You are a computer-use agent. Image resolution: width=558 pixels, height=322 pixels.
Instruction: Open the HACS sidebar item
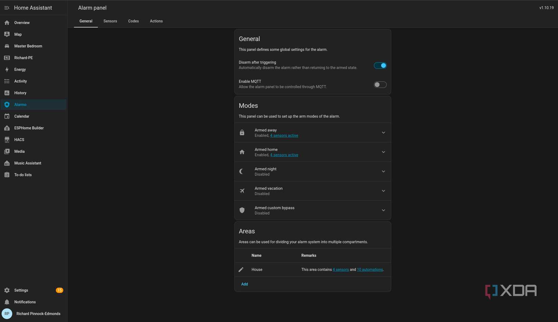point(33,140)
